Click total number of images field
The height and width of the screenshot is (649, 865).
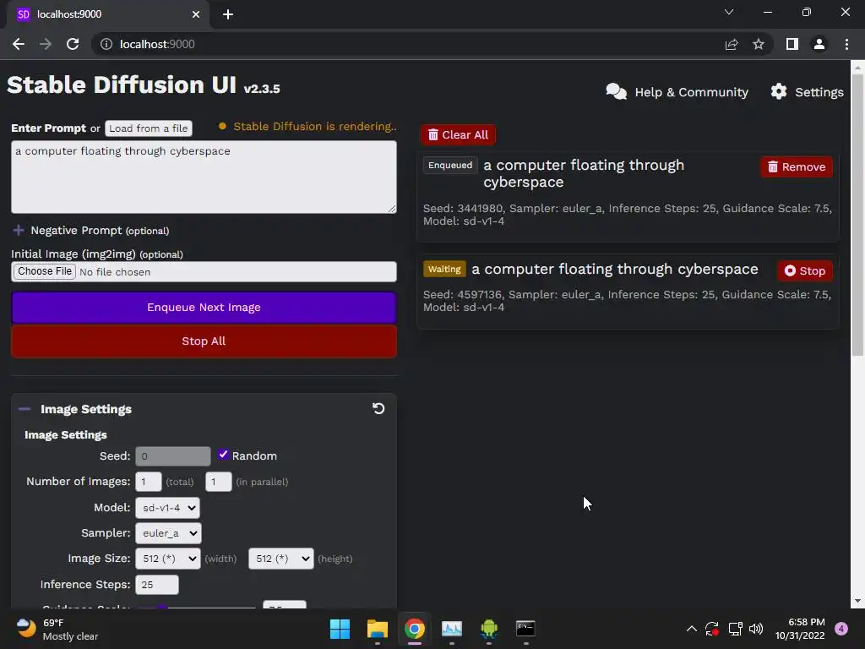point(149,482)
